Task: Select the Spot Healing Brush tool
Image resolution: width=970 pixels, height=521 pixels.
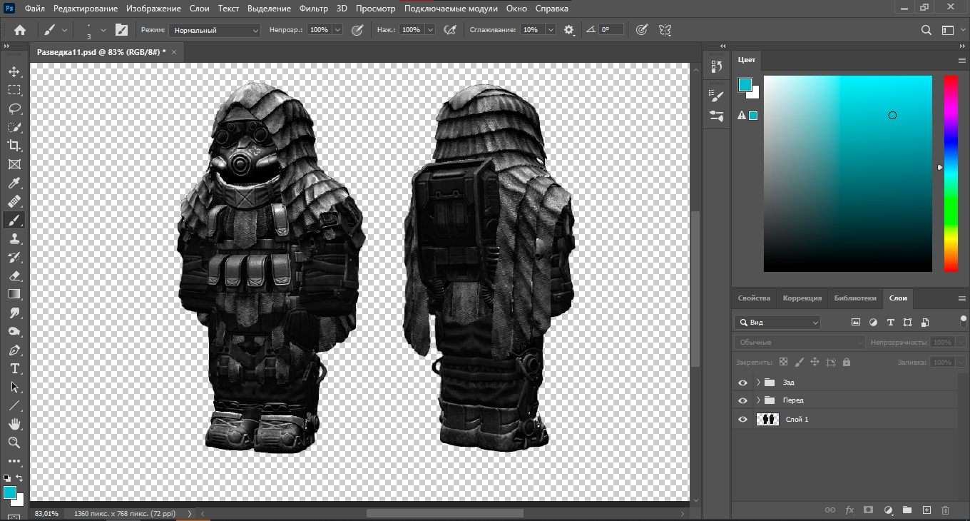Action: tap(14, 201)
